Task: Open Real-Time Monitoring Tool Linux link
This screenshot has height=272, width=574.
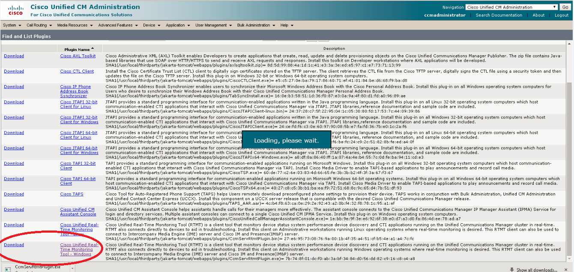Action: [x=79, y=230]
